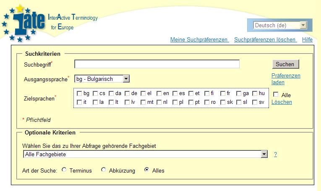Enable the 'fr' target language checkbox

(x=223, y=93)
